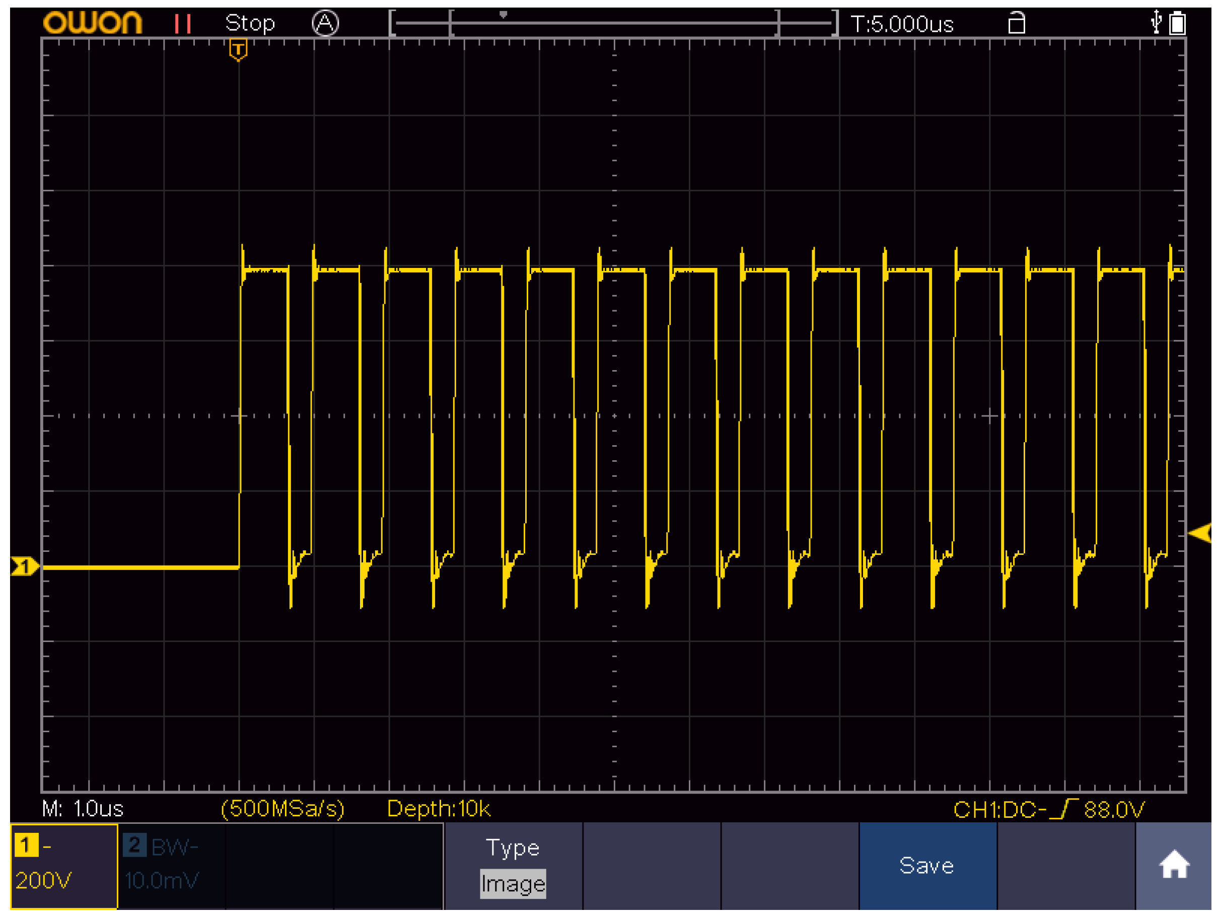Click the red pause indicator icon

[x=182, y=24]
